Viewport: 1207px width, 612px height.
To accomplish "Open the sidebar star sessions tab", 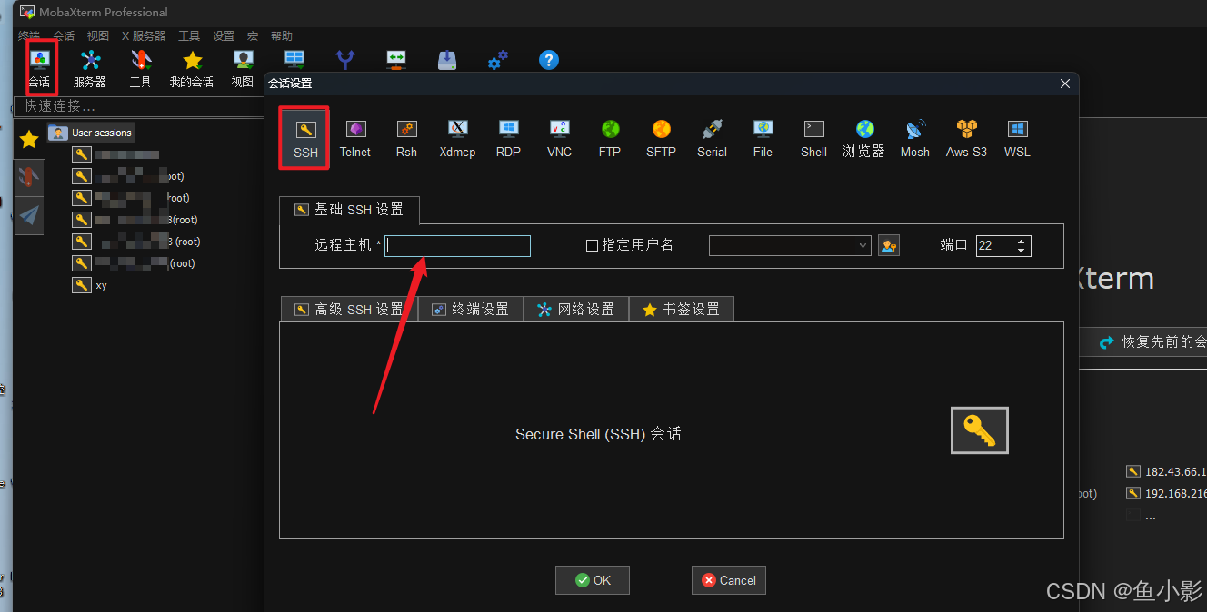I will (29, 139).
